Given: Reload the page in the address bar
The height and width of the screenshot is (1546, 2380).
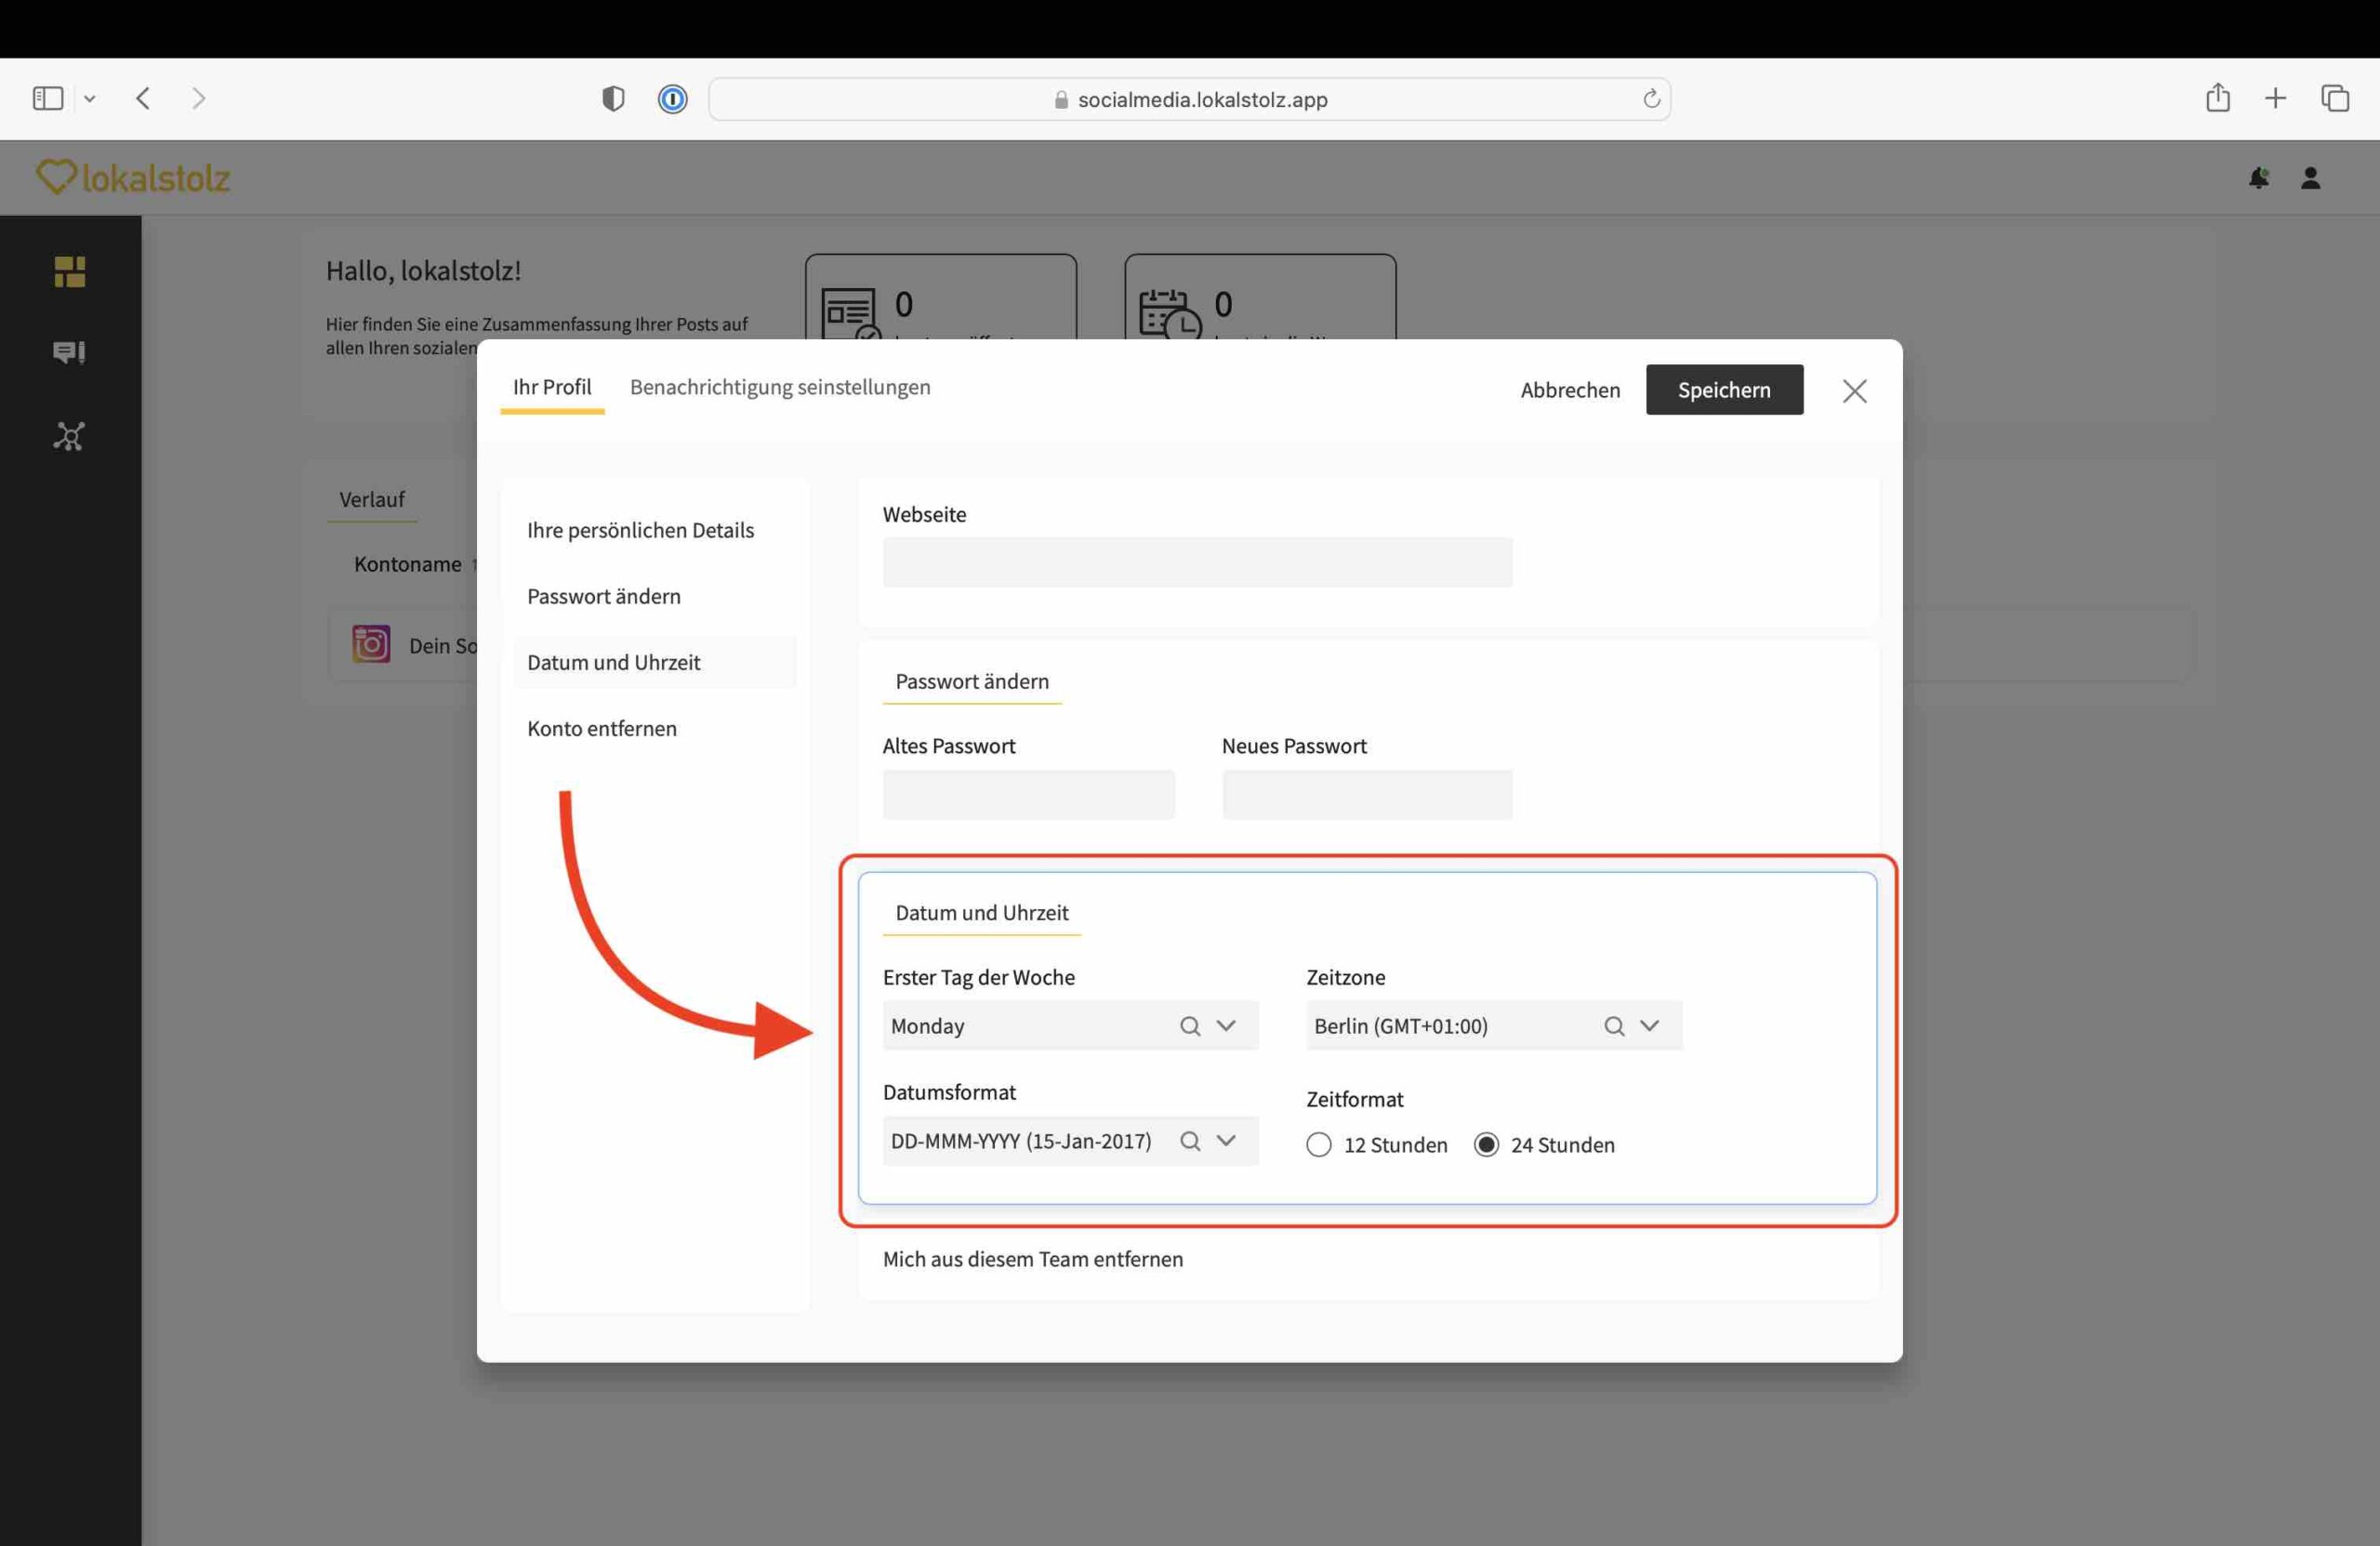Looking at the screenshot, I should tap(1651, 99).
